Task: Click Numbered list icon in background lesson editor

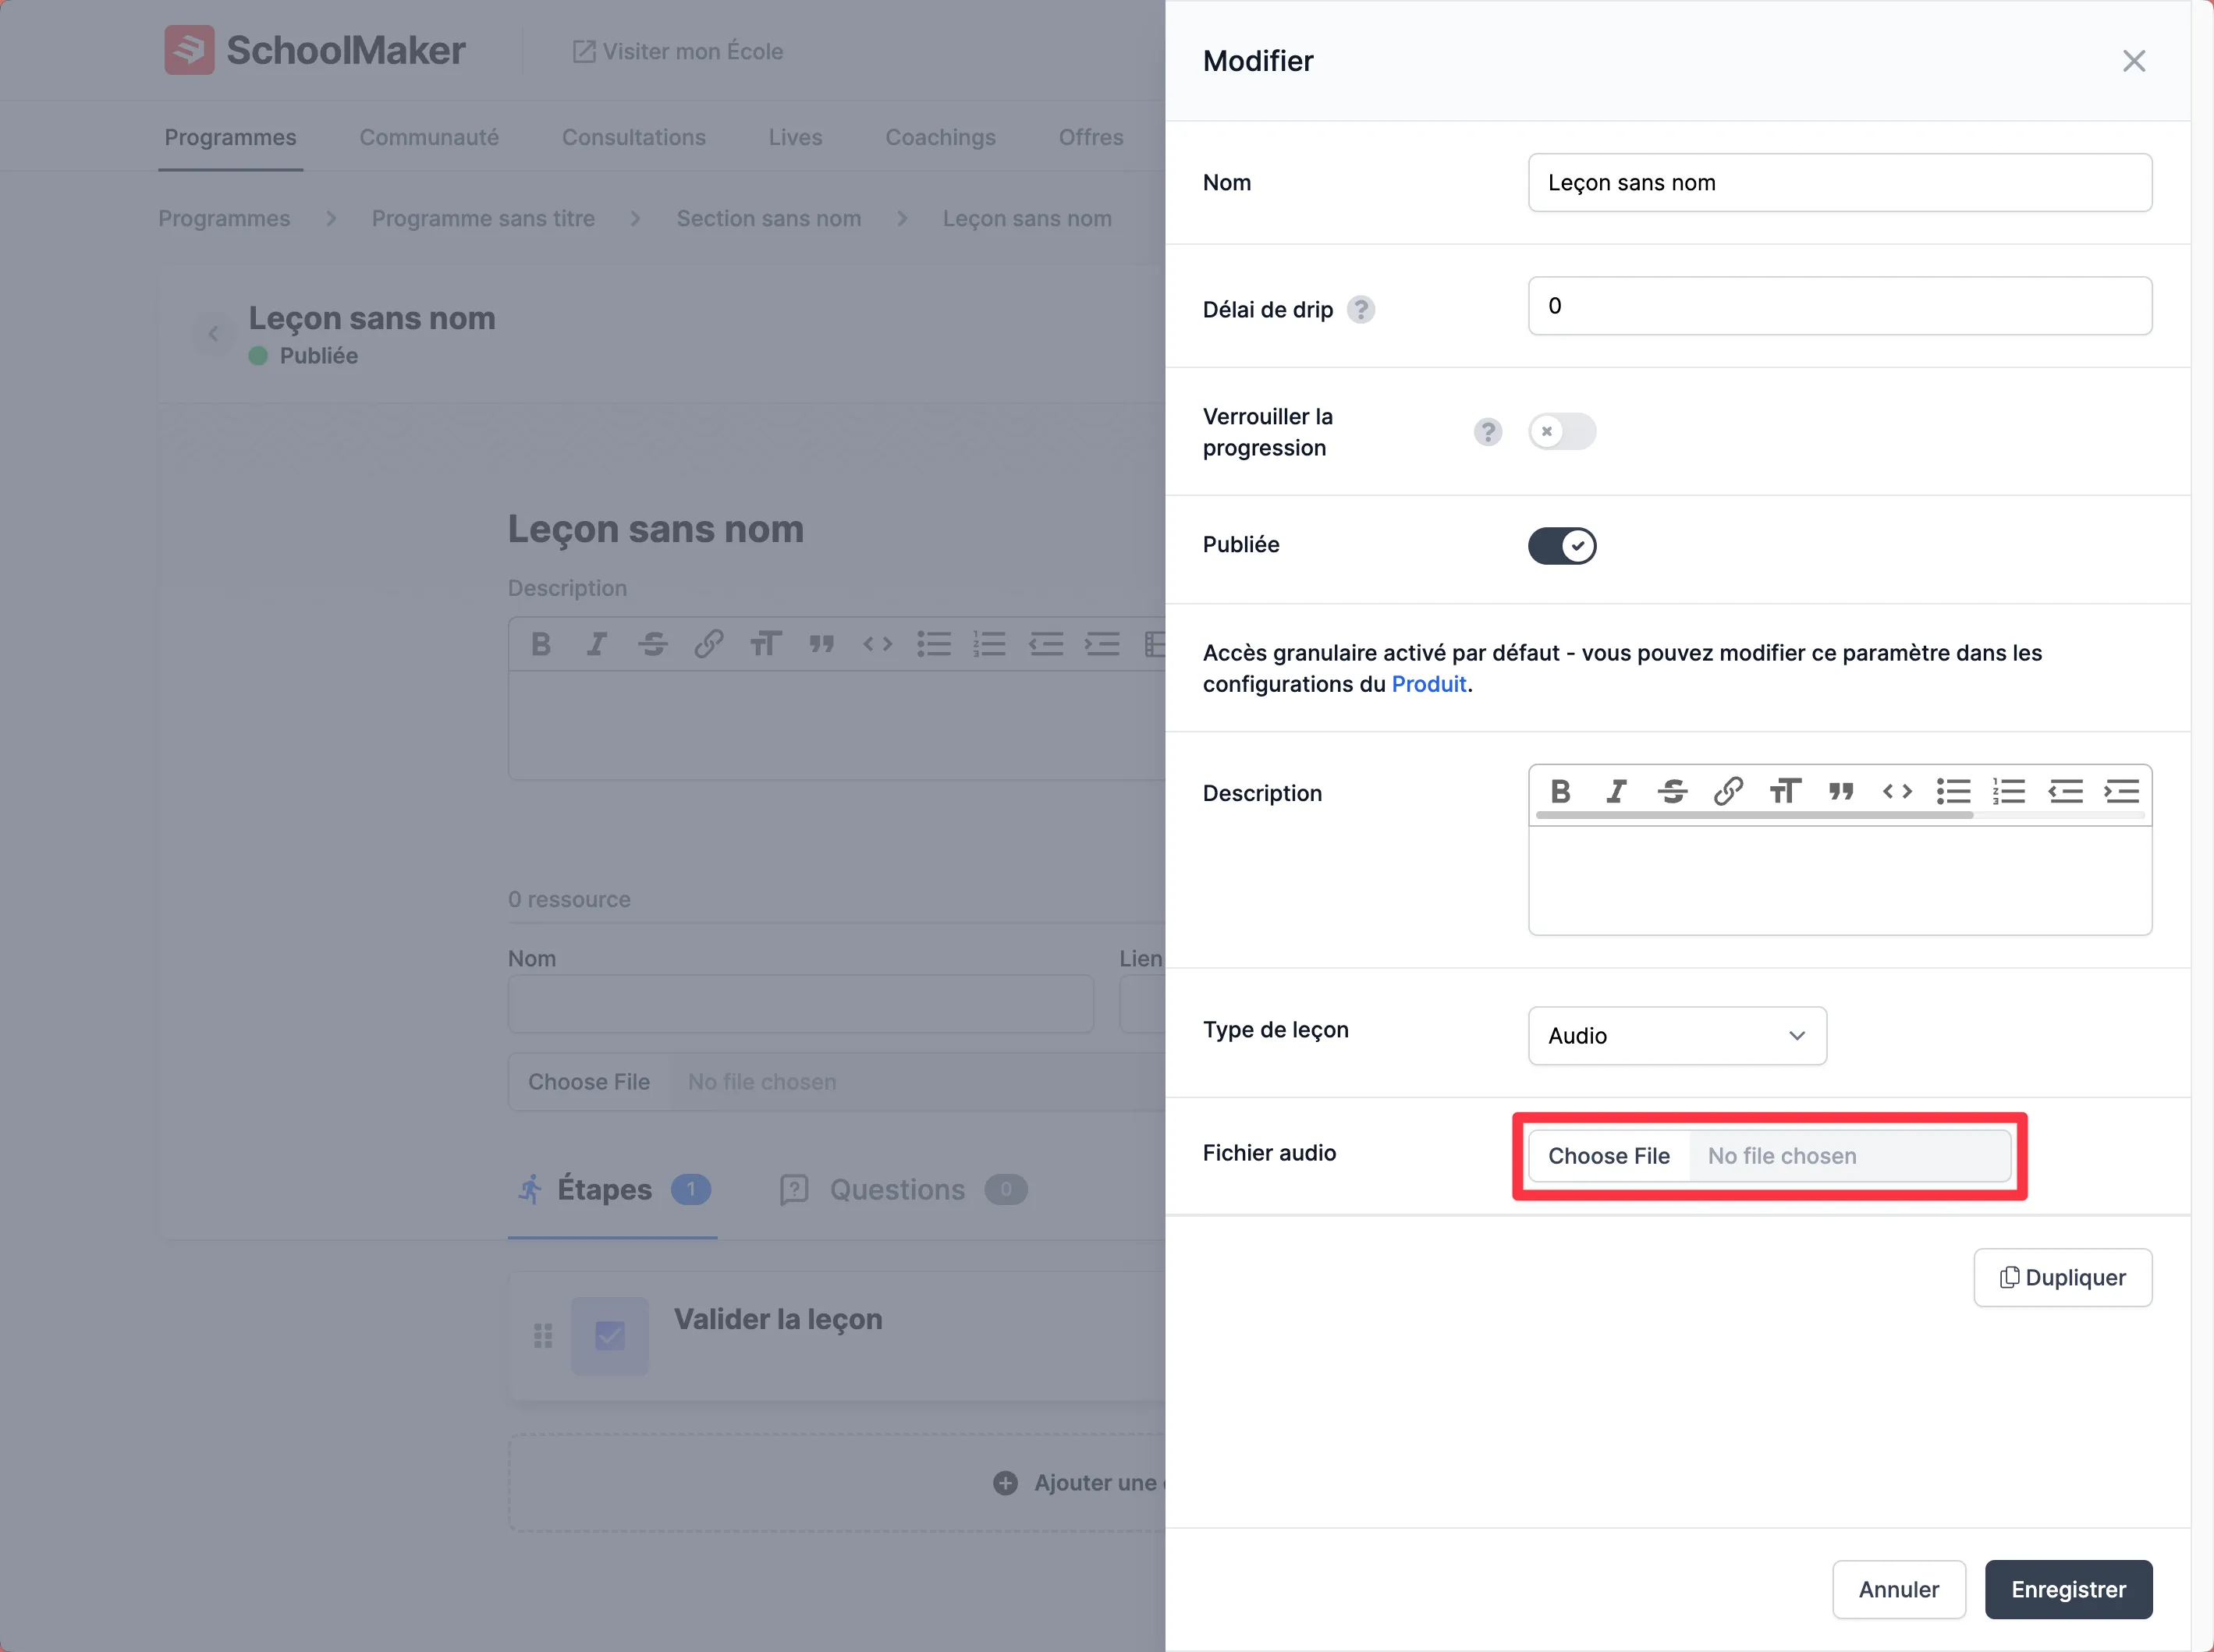Action: pos(990,644)
